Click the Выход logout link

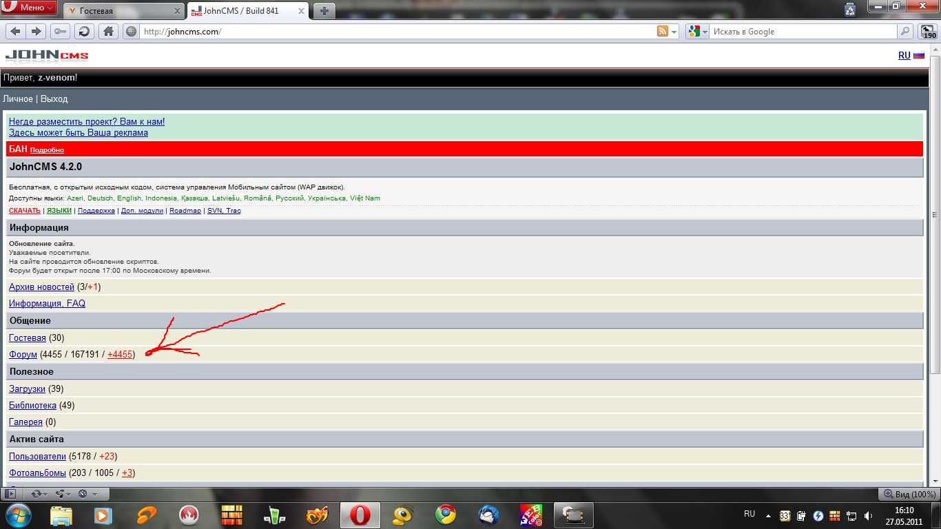[x=54, y=98]
